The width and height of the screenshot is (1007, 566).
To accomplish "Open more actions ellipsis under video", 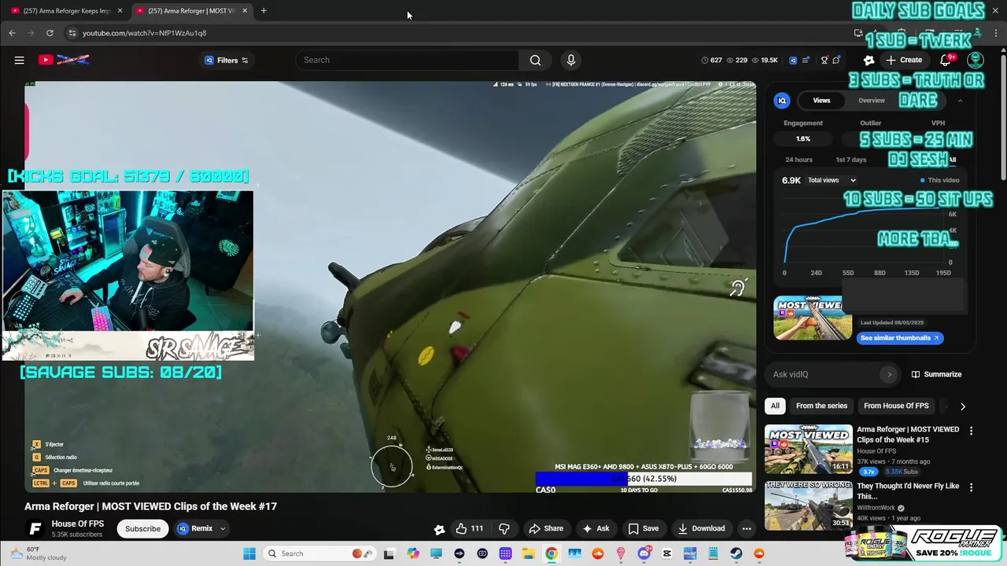I will [x=747, y=528].
